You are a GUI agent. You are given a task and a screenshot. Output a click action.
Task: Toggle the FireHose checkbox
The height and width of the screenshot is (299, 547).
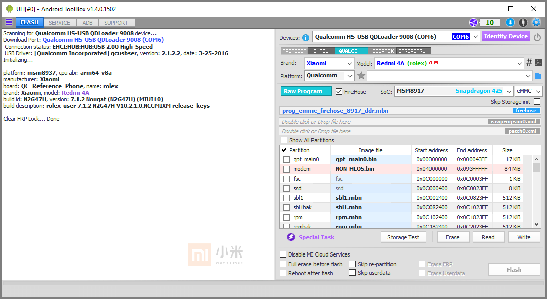pyautogui.click(x=339, y=91)
